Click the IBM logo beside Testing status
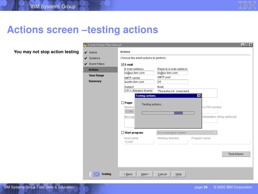The width and height of the screenshot is (258, 194). (94, 174)
